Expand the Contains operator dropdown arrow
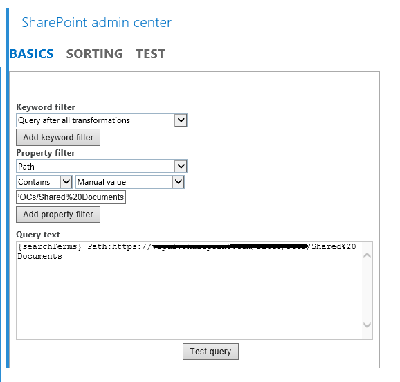400x382 pixels. coord(66,182)
